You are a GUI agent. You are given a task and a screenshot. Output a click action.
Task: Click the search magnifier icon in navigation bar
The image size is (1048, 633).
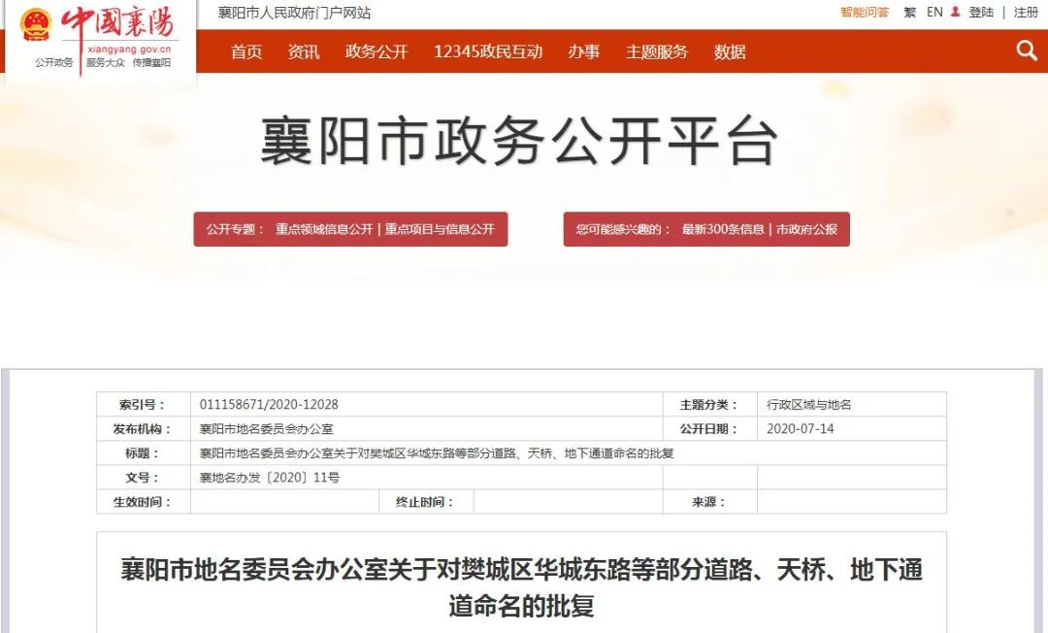point(1027,50)
